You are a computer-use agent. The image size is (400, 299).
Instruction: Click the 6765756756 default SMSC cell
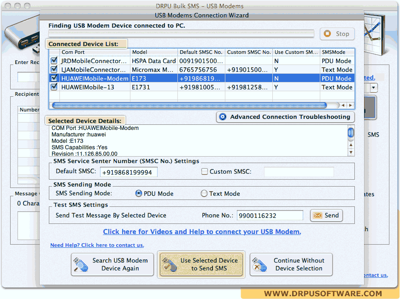click(x=201, y=70)
